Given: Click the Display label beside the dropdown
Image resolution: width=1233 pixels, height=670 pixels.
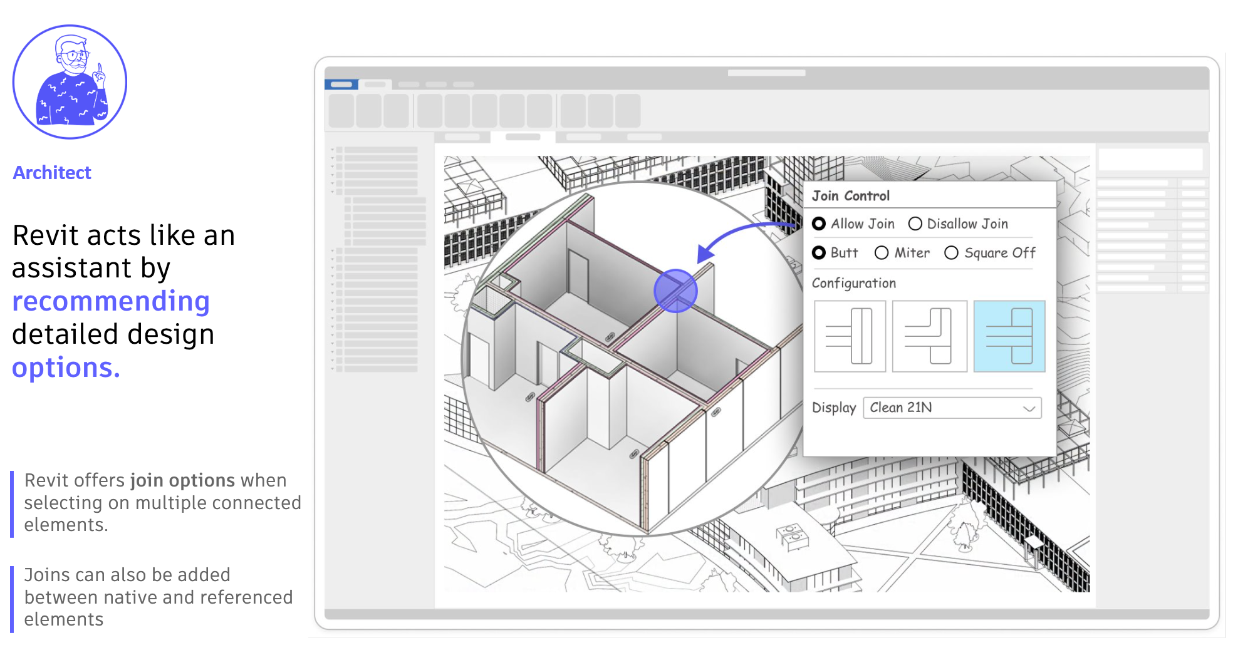Looking at the screenshot, I should pos(834,408).
